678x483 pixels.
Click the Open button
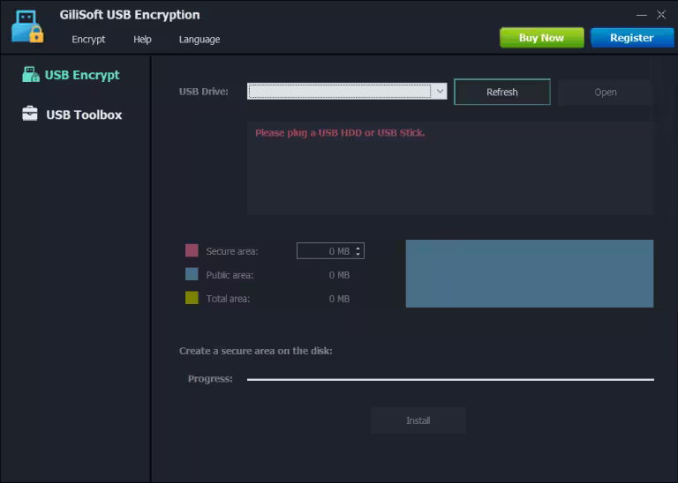tap(606, 92)
